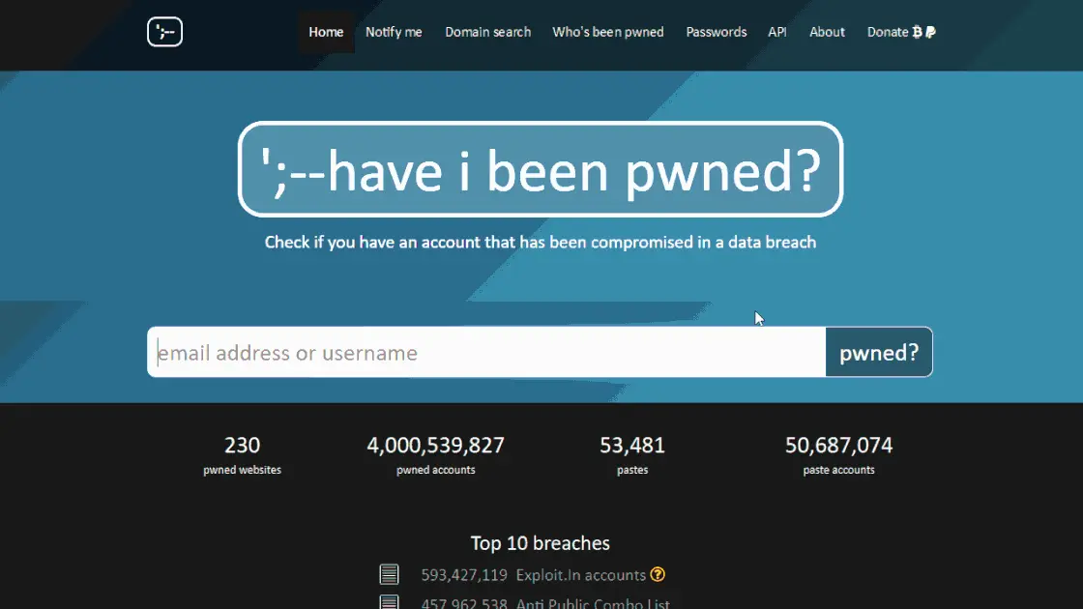Click the pwned? search button
Image resolution: width=1083 pixels, height=609 pixels.
tap(879, 352)
